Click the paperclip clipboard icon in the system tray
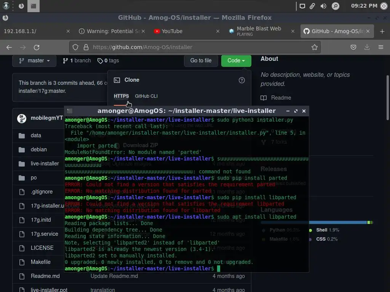 tap(312, 6)
